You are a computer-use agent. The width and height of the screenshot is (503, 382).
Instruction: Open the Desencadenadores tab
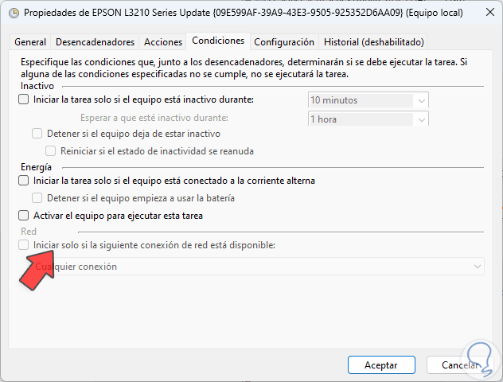pos(95,42)
